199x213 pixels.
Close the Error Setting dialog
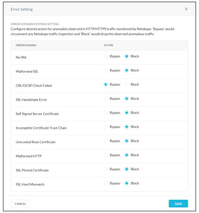point(186,9)
